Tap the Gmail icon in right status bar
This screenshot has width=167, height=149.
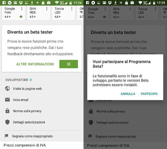pyautogui.click(x=104, y=3)
